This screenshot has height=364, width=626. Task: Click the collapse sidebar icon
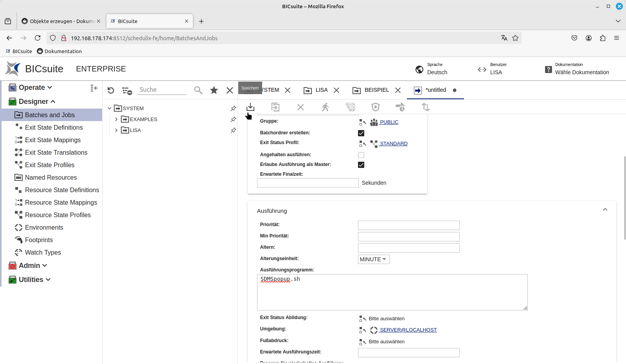[x=94, y=88]
